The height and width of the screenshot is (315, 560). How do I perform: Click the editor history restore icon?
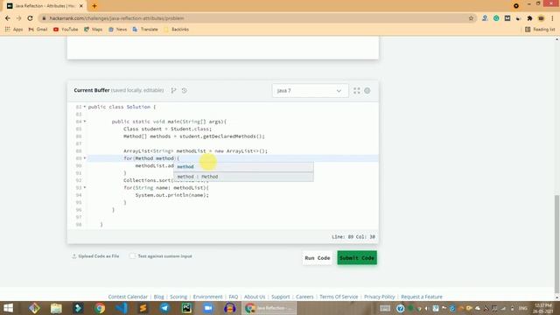[x=185, y=91]
